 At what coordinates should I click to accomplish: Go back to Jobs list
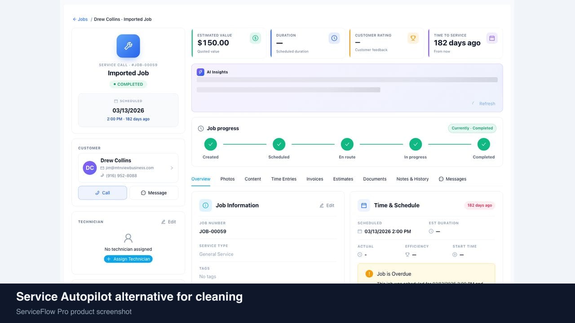(80, 19)
